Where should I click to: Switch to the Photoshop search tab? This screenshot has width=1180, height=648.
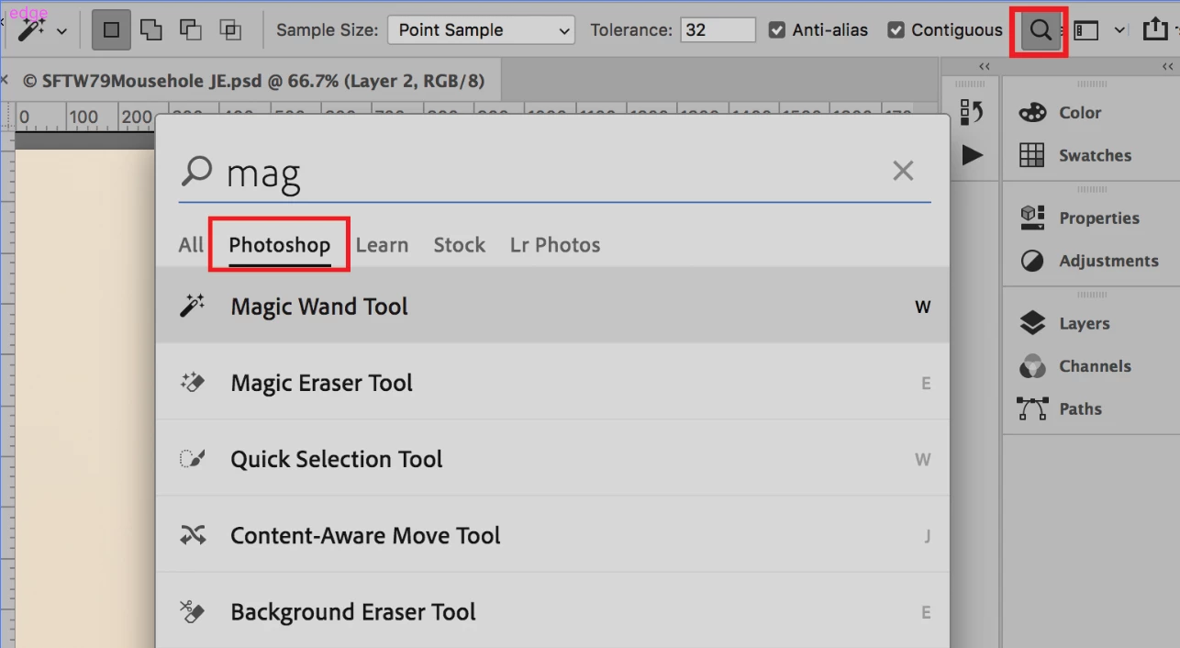coord(279,245)
